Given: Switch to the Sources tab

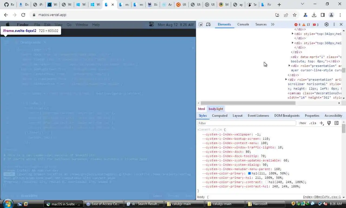Looking at the screenshot, I should [261, 24].
